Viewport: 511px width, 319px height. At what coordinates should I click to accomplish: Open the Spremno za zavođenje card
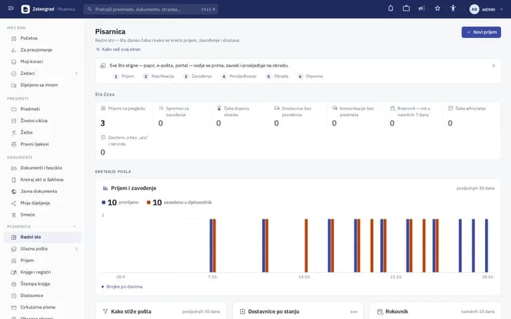(x=182, y=116)
